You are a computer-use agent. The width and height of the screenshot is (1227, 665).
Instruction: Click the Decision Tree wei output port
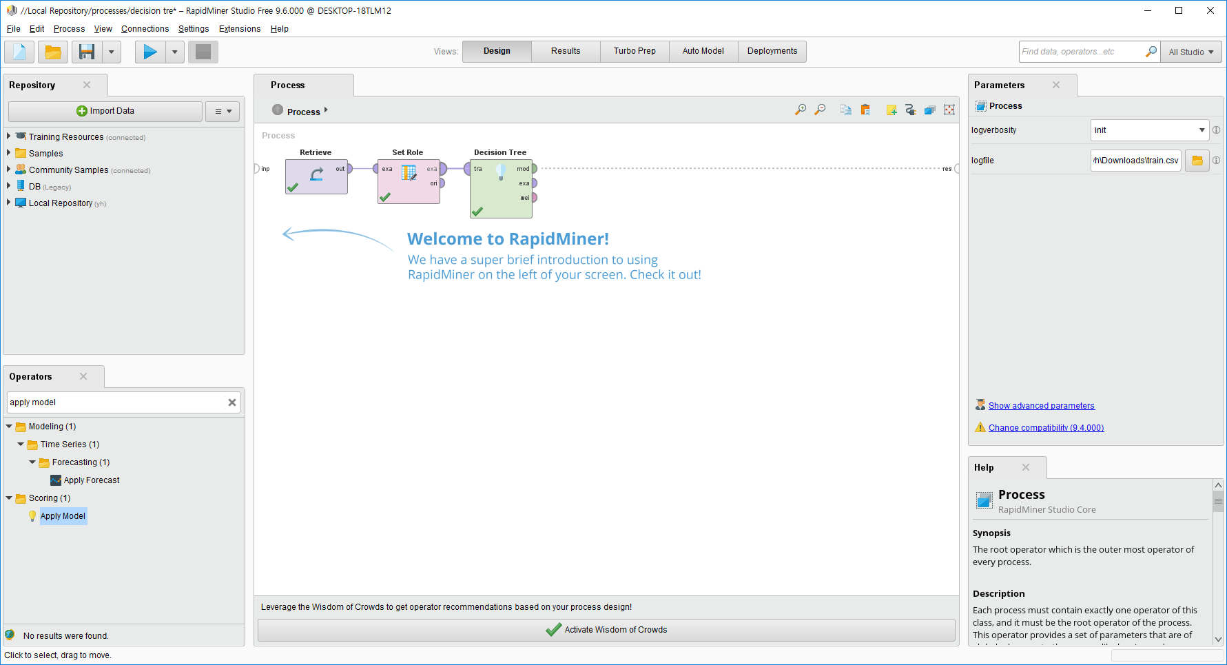534,198
